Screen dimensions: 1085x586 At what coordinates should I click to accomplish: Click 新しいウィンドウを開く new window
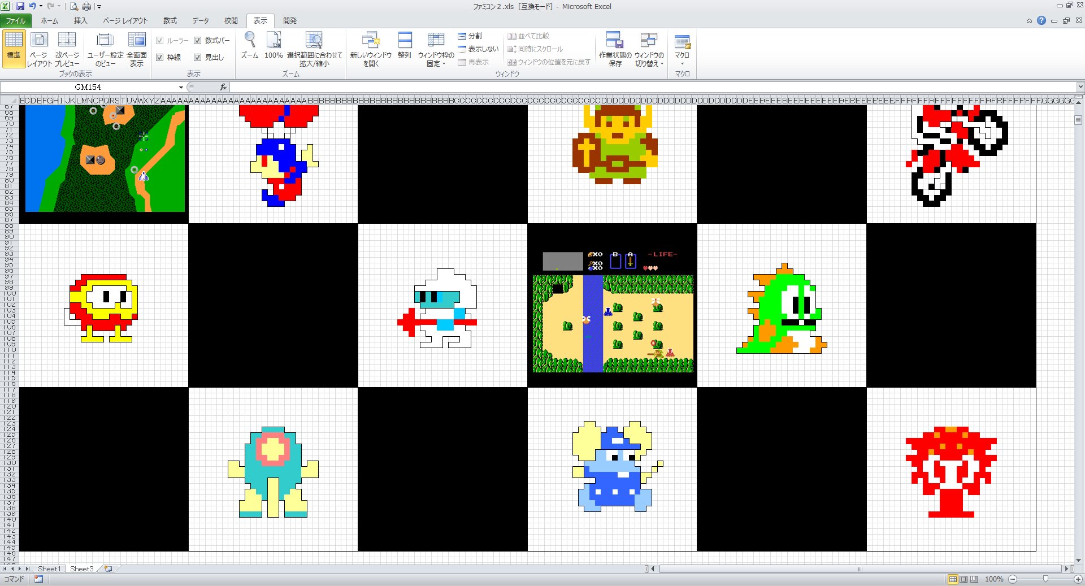click(x=371, y=49)
